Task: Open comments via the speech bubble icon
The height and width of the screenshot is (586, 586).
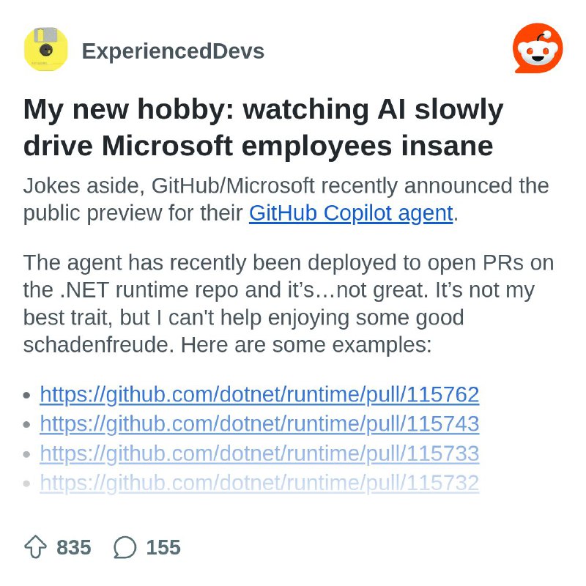Action: (x=125, y=547)
